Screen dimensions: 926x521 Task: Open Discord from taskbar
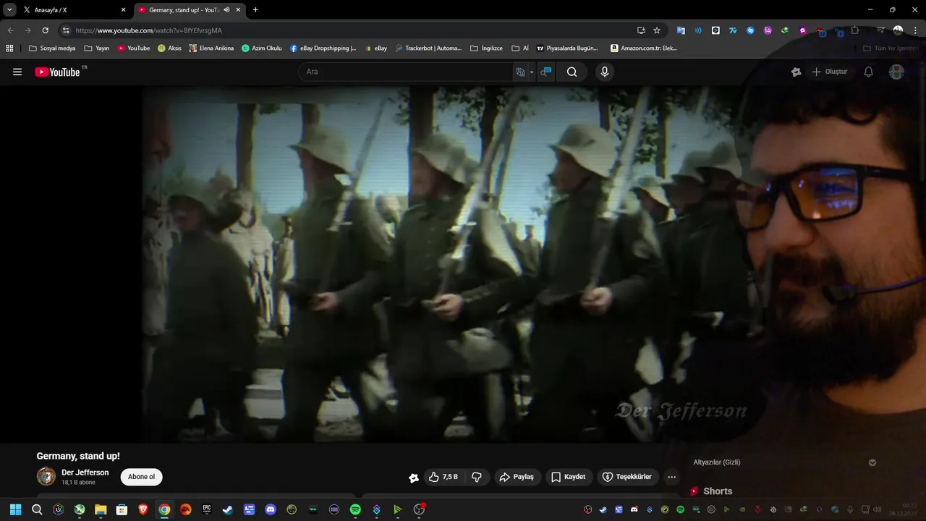pyautogui.click(x=271, y=509)
